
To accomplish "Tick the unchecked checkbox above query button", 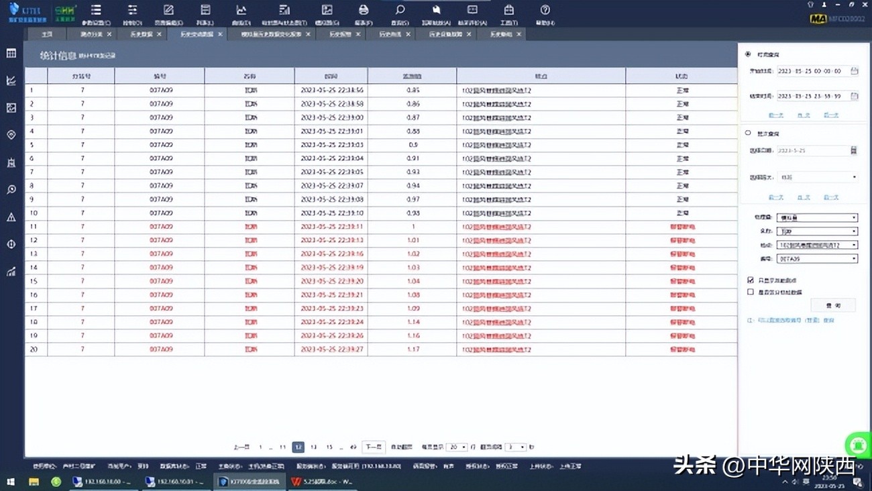I will coord(751,292).
